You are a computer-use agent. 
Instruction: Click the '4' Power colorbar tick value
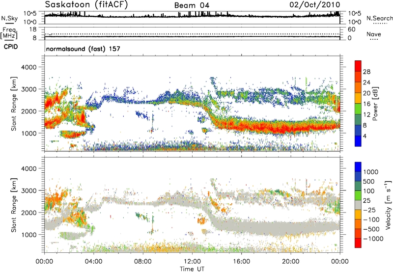(365, 136)
